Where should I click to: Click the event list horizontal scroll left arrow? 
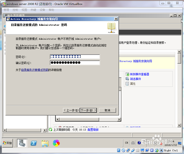[57, 119]
